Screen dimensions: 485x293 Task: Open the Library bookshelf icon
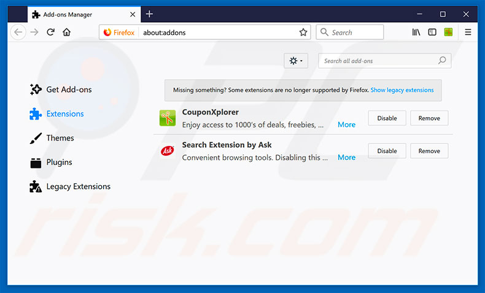pyautogui.click(x=416, y=32)
